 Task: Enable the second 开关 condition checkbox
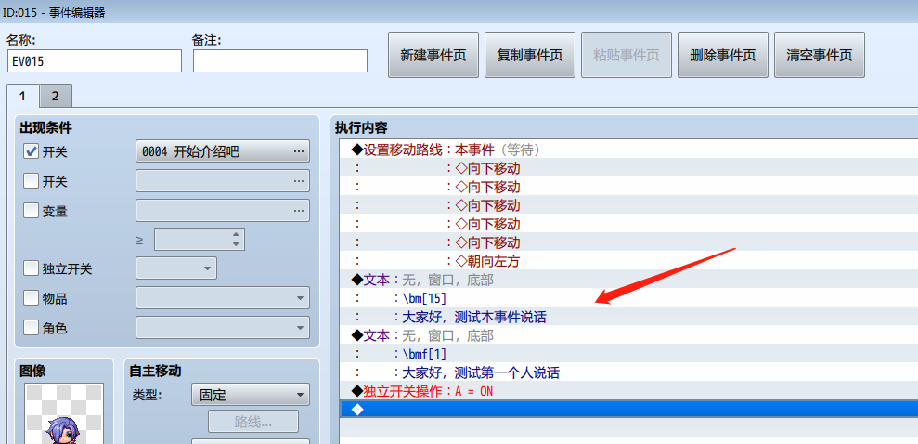31,181
